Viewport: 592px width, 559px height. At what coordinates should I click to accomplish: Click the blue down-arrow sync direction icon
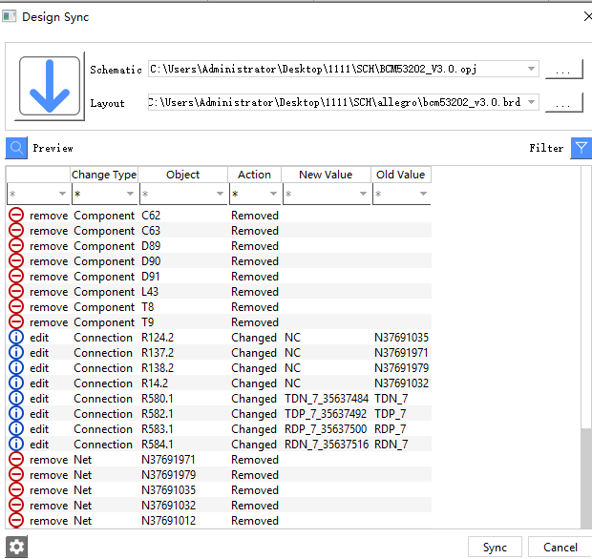(50, 86)
